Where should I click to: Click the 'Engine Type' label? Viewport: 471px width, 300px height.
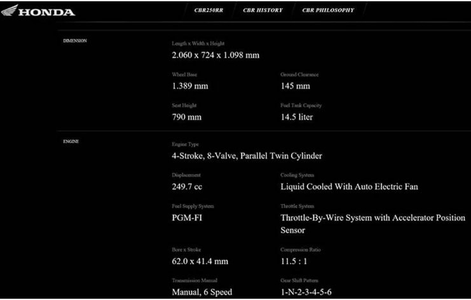pos(185,144)
